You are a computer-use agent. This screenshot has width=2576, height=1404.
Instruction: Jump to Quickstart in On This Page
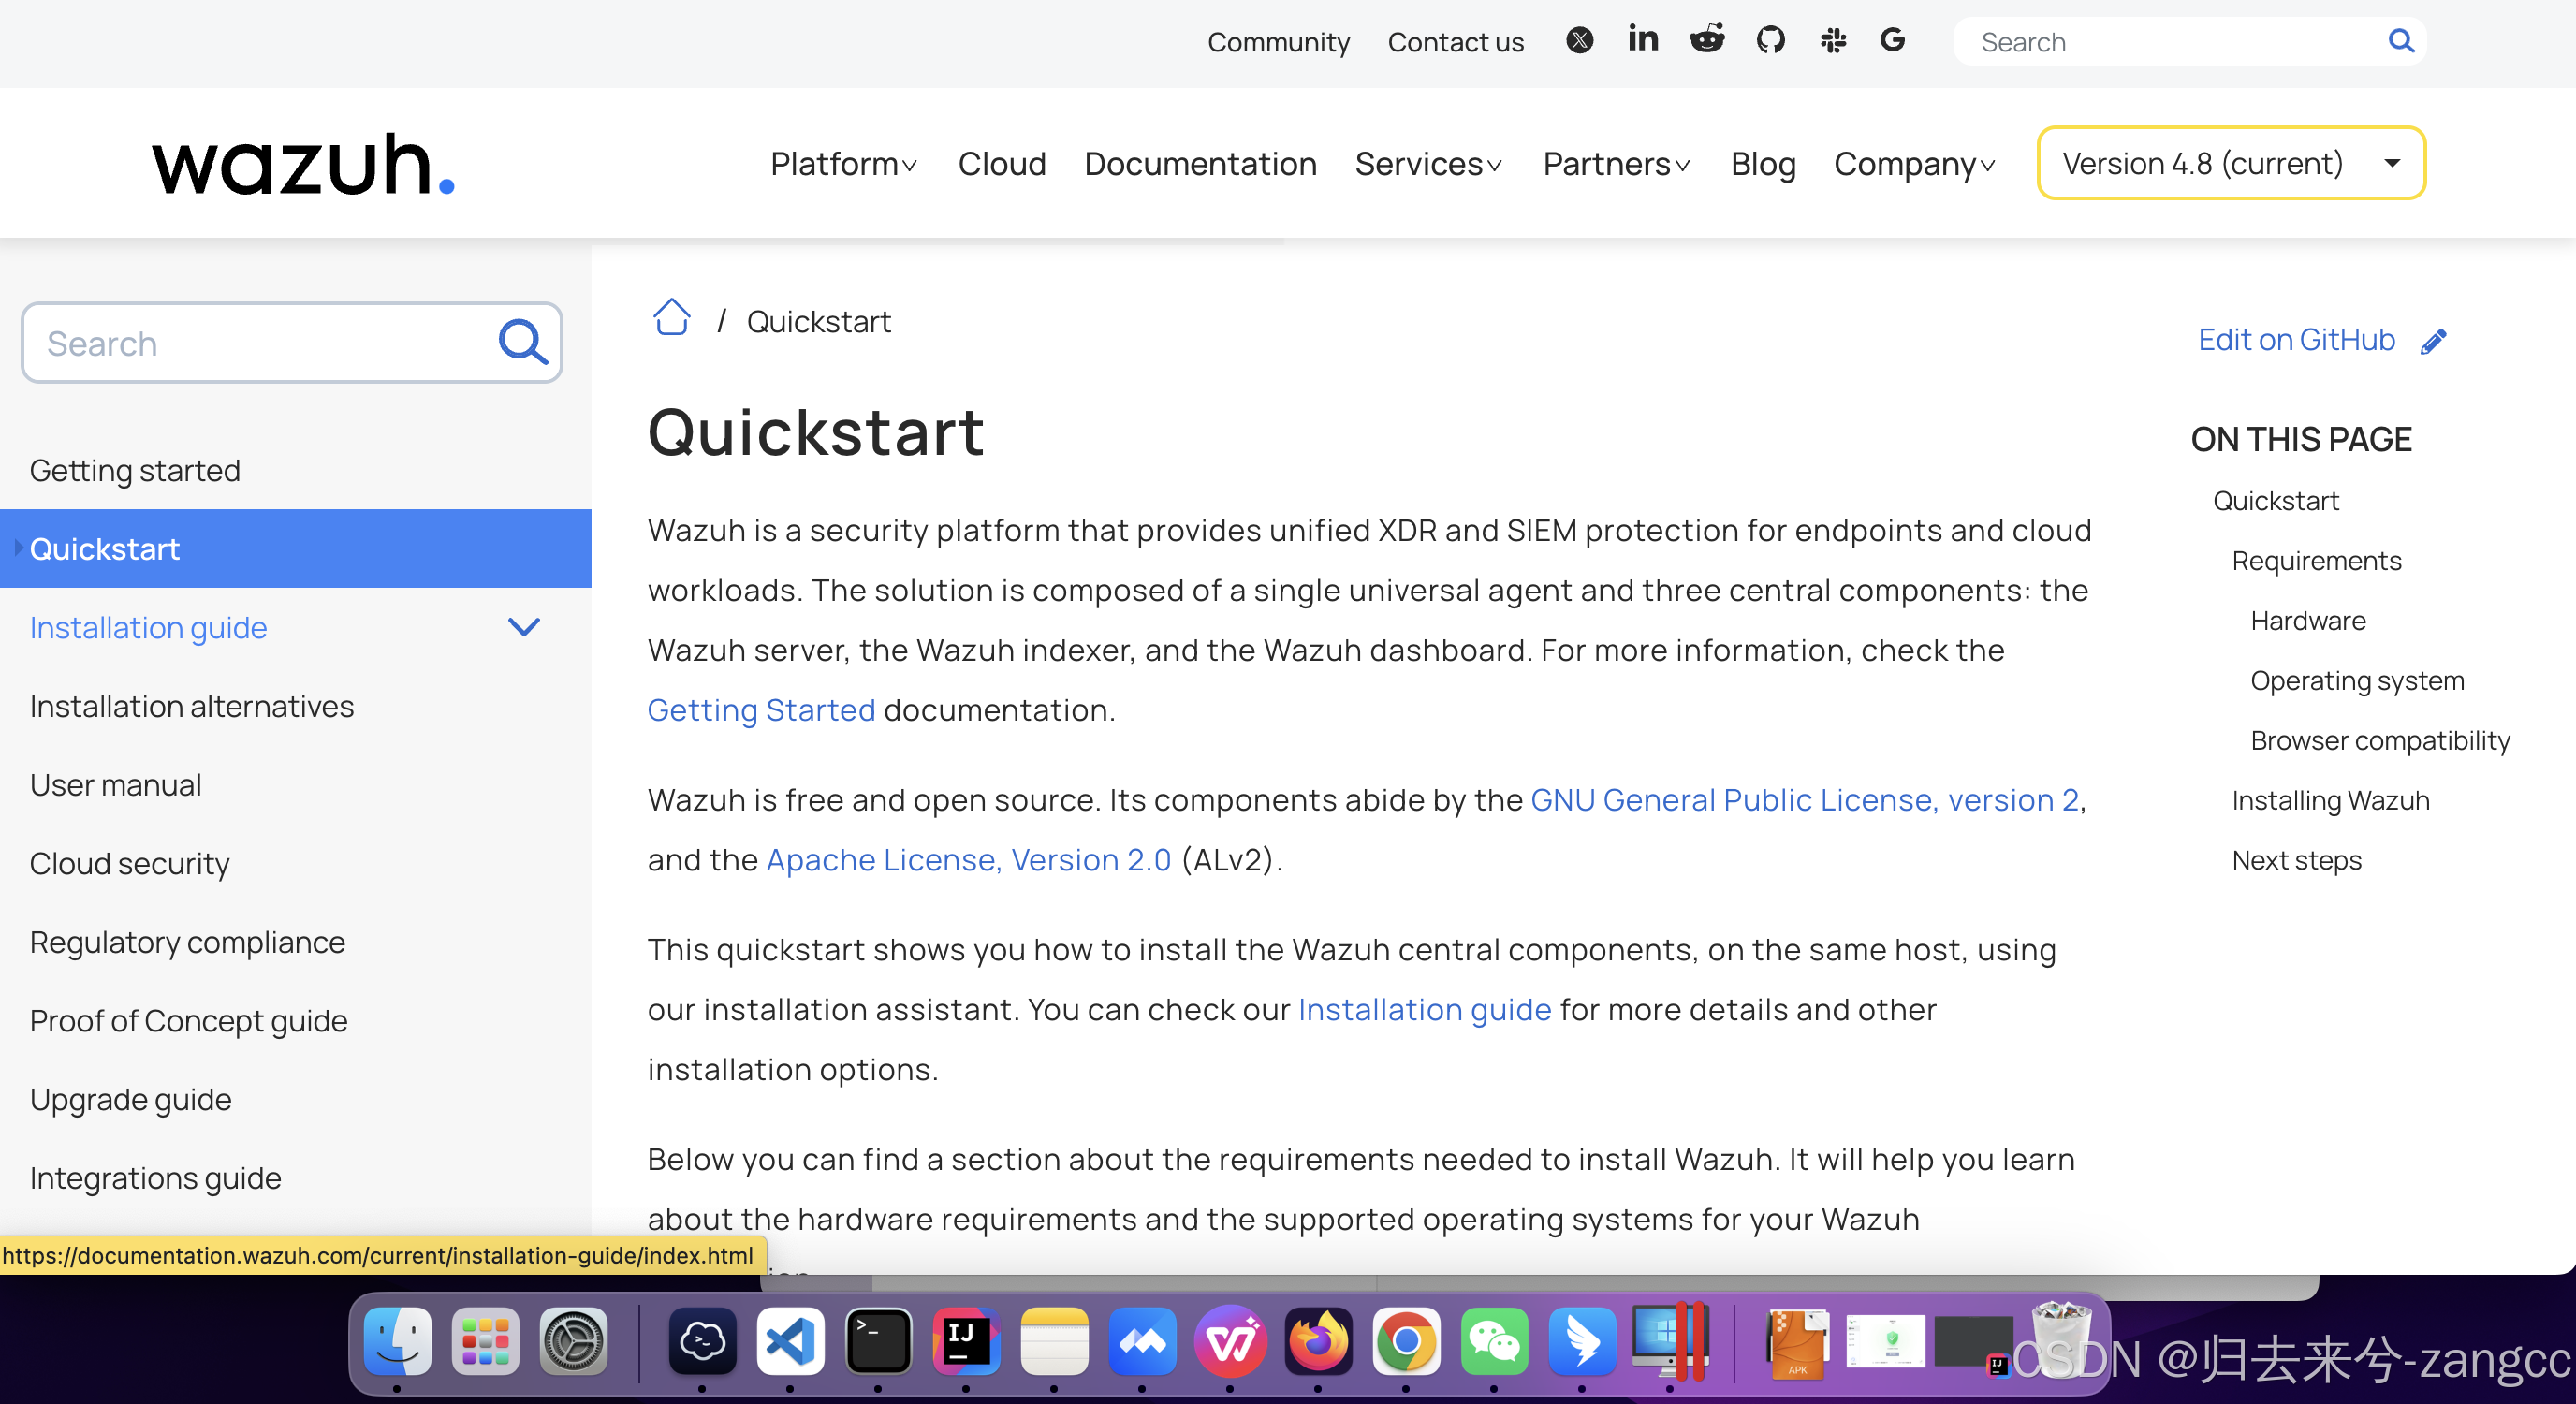(2275, 501)
